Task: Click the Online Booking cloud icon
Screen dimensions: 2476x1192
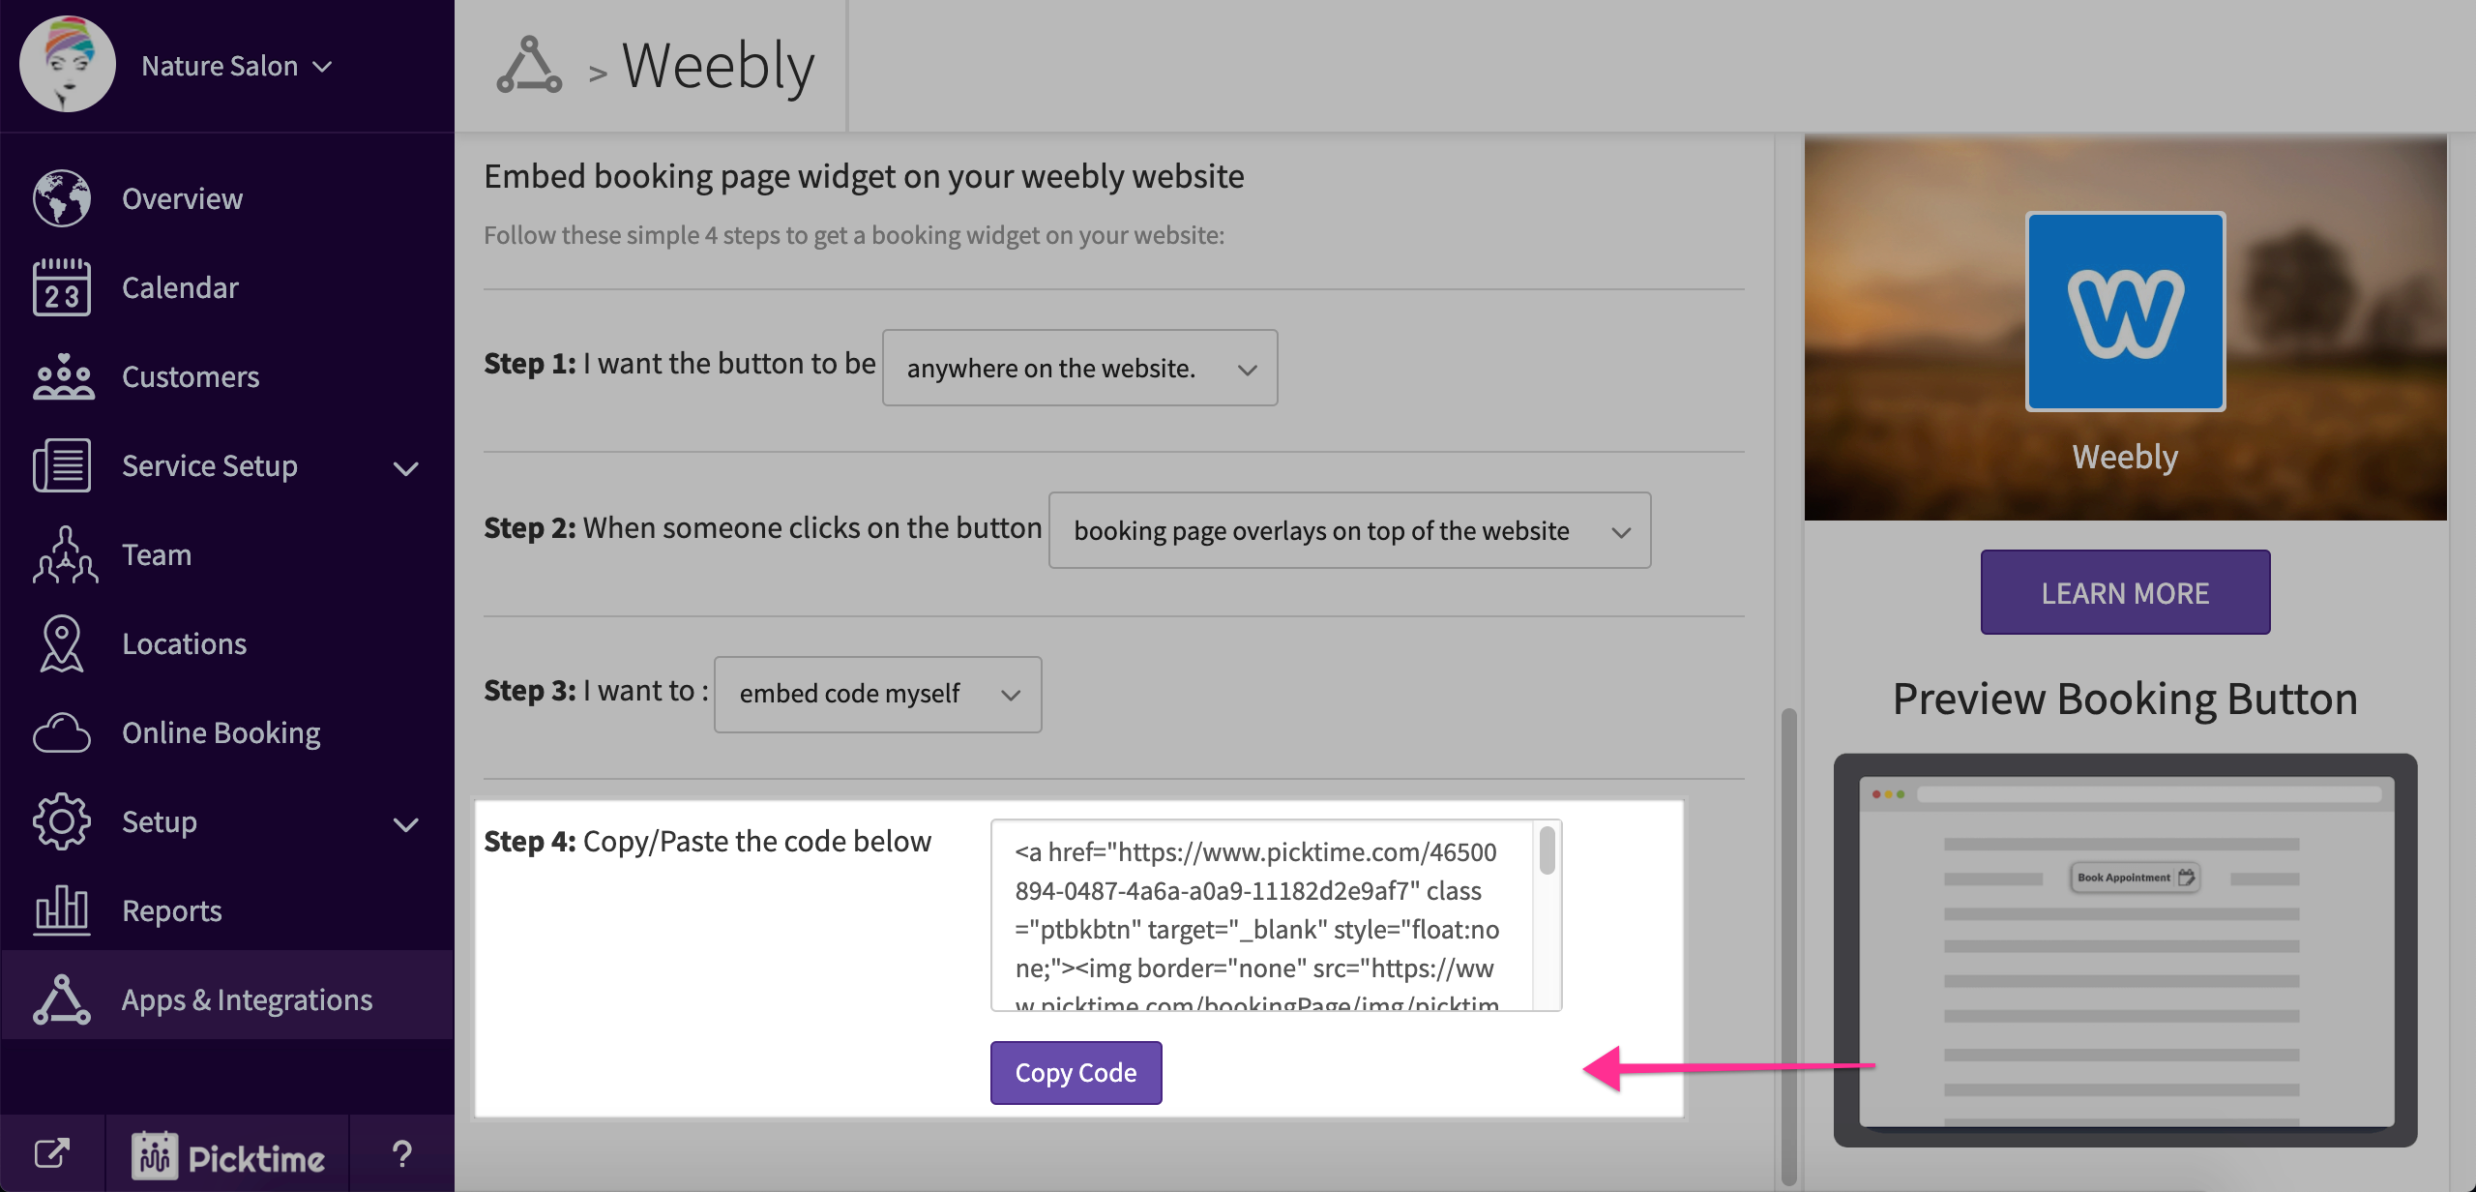Action: 62,732
